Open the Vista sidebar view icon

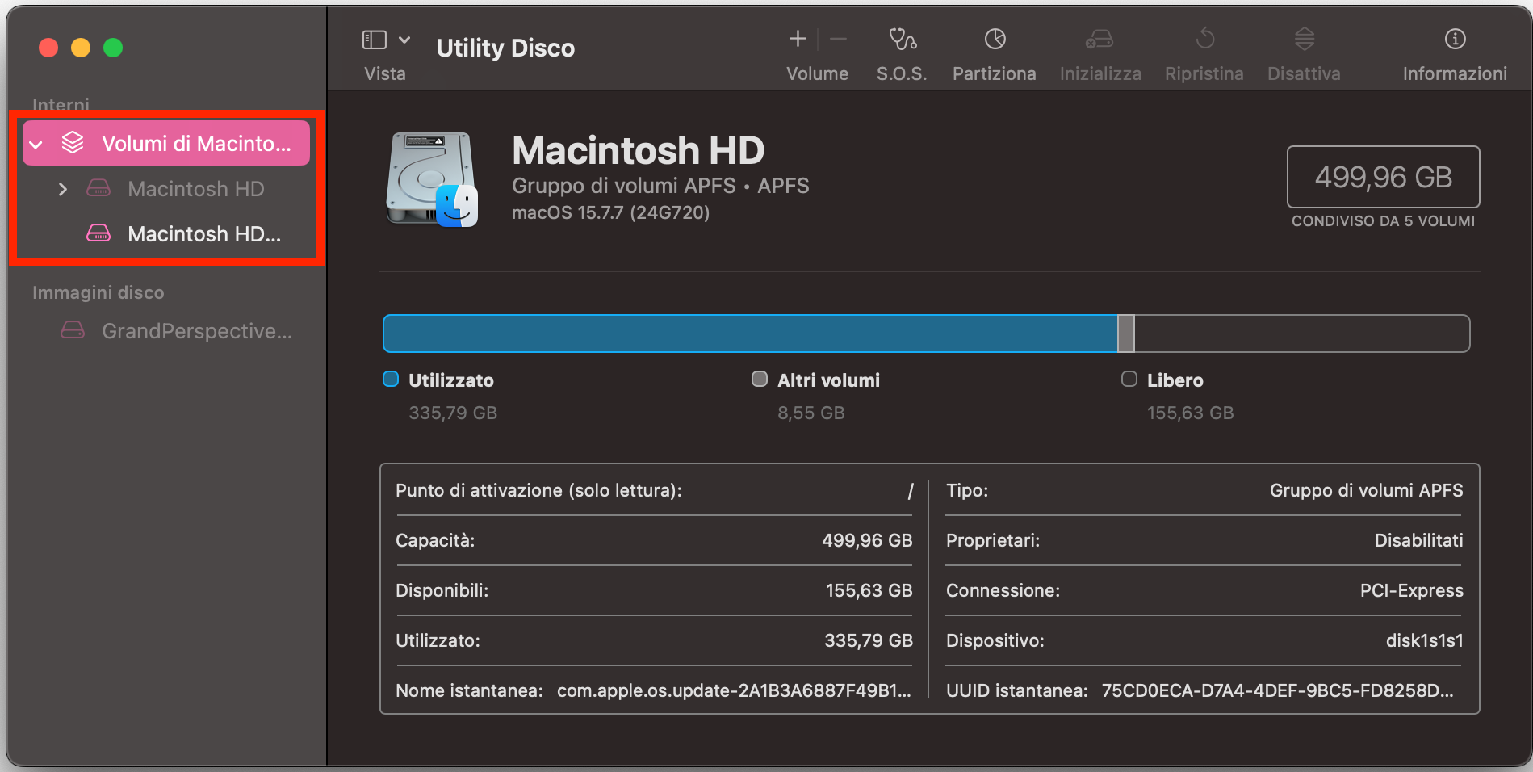374,40
